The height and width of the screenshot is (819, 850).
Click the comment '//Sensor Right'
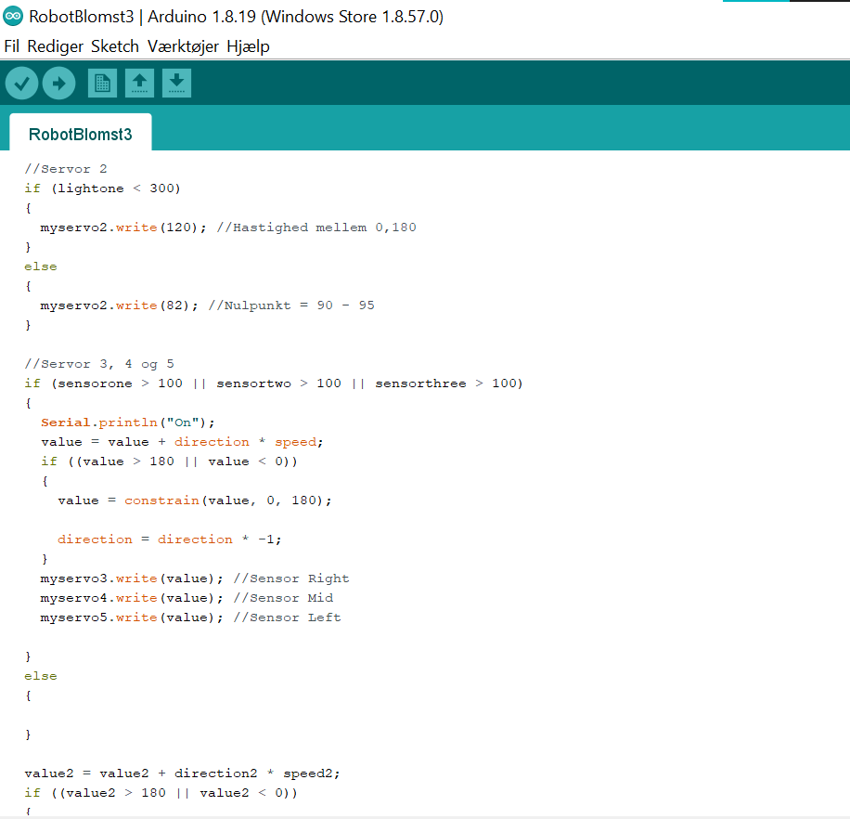(x=291, y=578)
